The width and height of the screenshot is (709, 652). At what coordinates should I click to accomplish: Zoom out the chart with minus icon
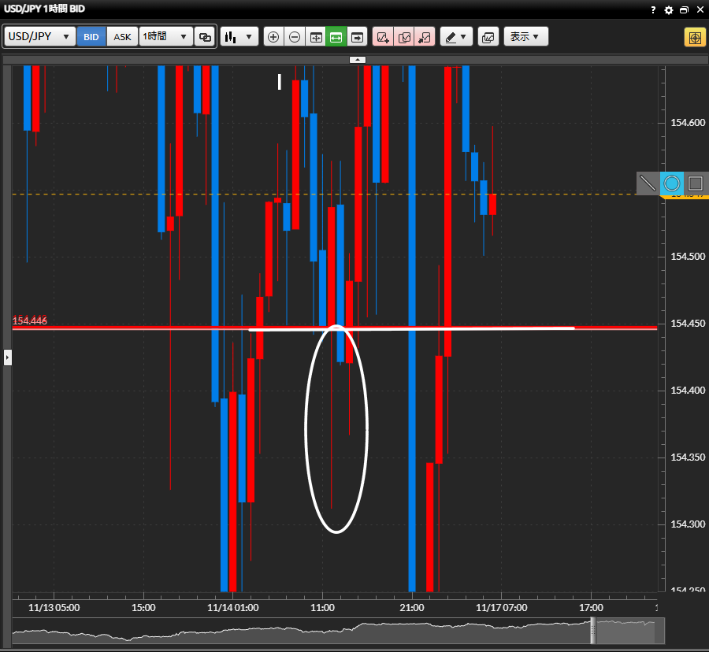click(x=295, y=37)
